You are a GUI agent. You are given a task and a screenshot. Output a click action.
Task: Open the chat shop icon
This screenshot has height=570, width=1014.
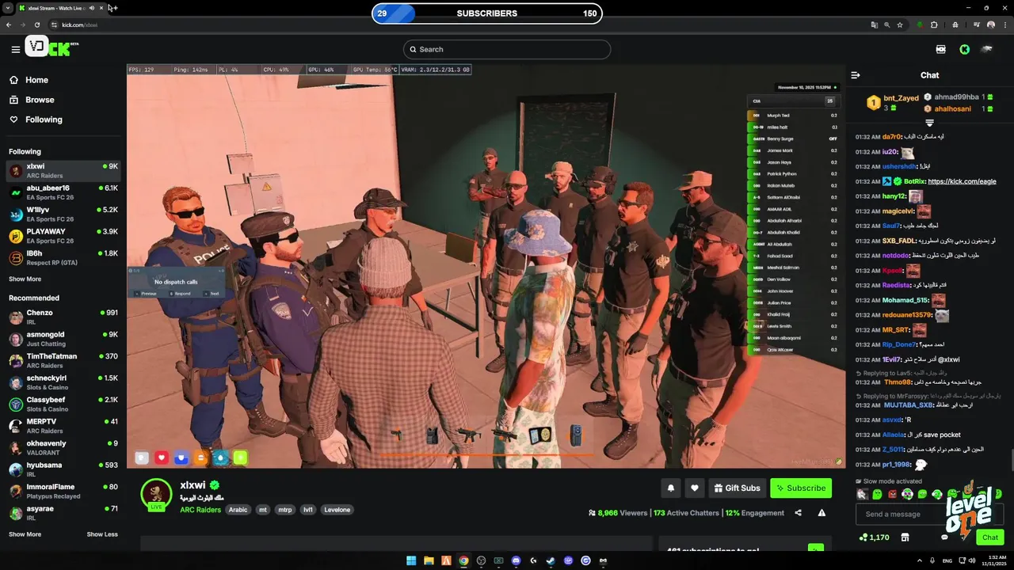pos(905,538)
